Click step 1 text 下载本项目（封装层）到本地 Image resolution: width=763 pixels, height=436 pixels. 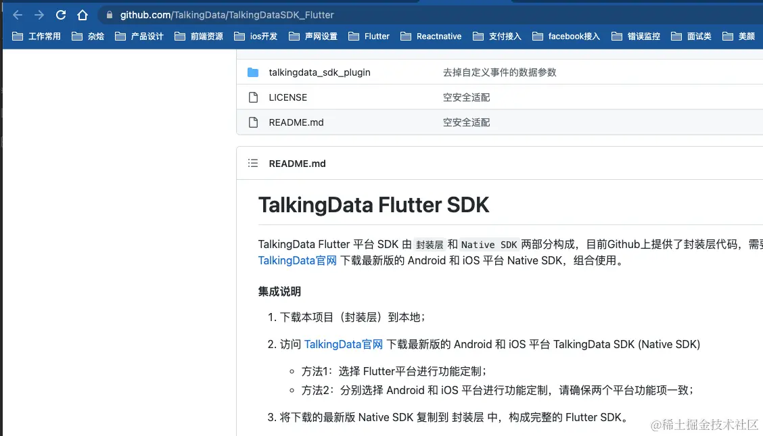point(352,318)
